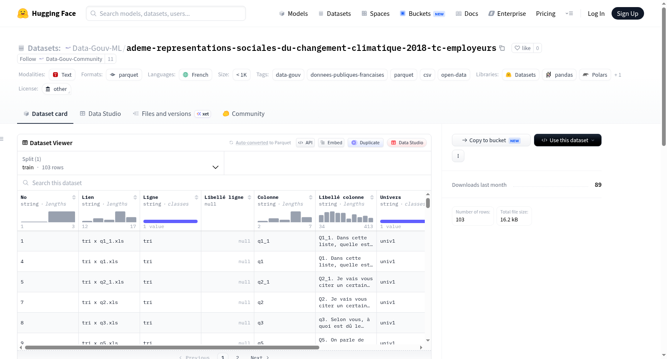Sort the Ligne column
Image resolution: width=667 pixels, height=359 pixels.
(196, 197)
